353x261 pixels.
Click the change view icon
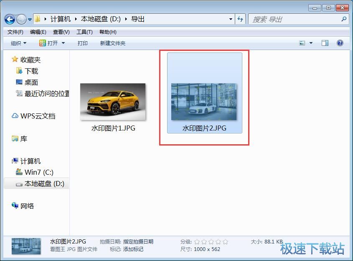tap(302, 43)
